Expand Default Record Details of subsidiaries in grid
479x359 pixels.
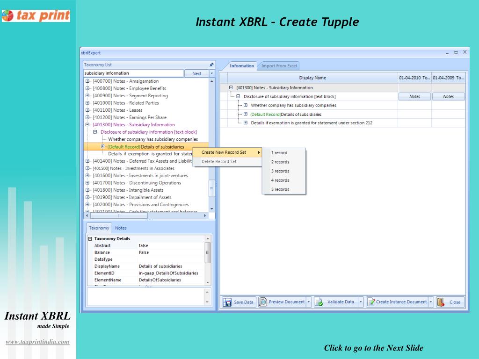coord(245,114)
